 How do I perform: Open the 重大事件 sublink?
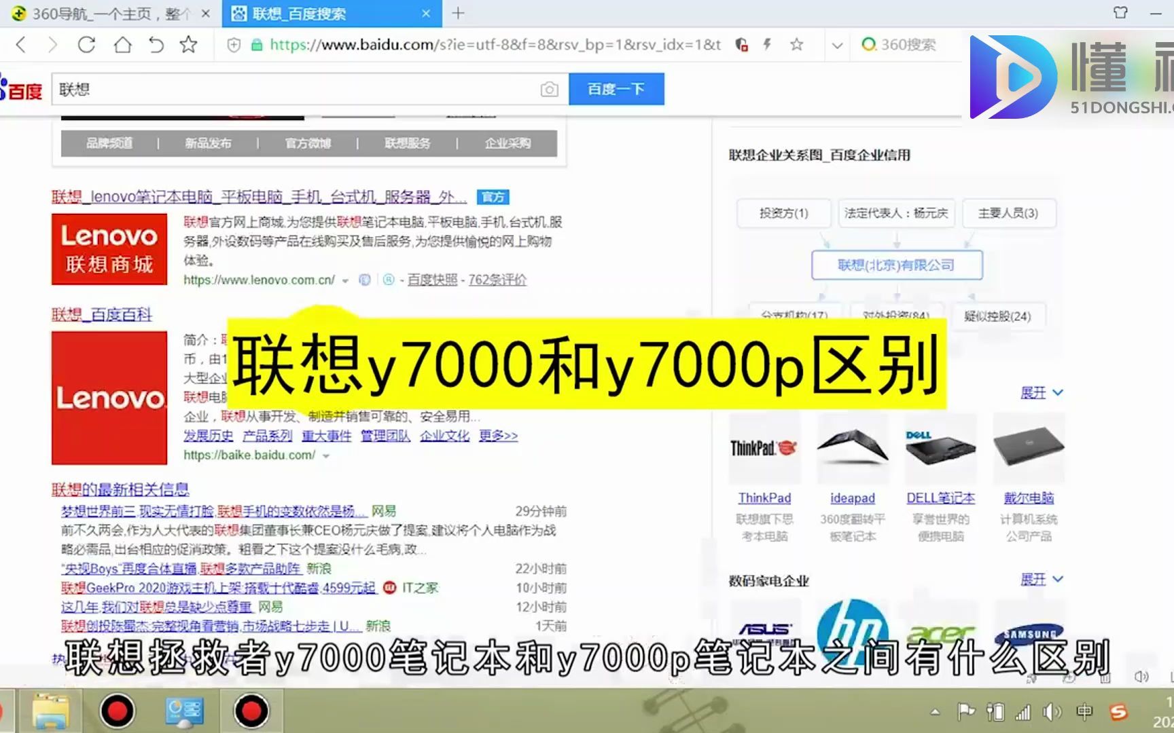327,436
